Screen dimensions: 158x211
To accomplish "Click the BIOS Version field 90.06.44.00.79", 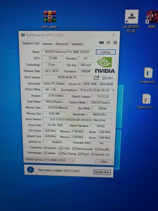I will coord(67,77).
